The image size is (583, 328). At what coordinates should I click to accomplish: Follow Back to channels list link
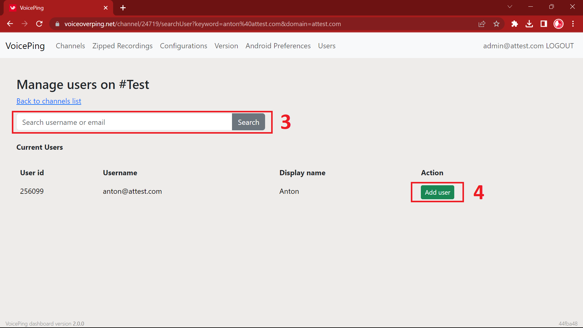[x=49, y=101]
